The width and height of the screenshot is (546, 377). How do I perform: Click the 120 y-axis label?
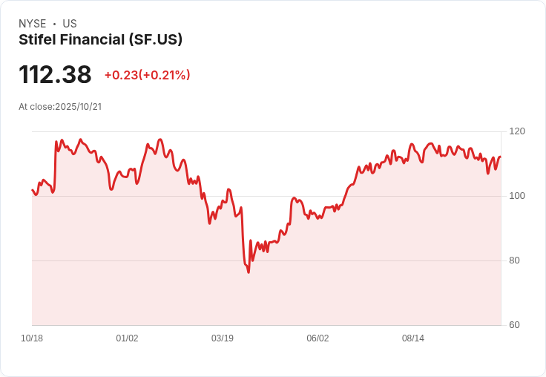(517, 131)
